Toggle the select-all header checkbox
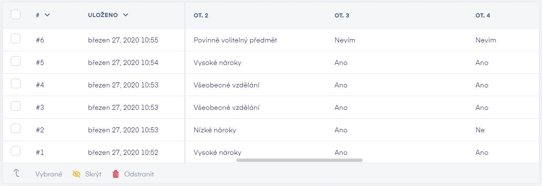 point(15,15)
